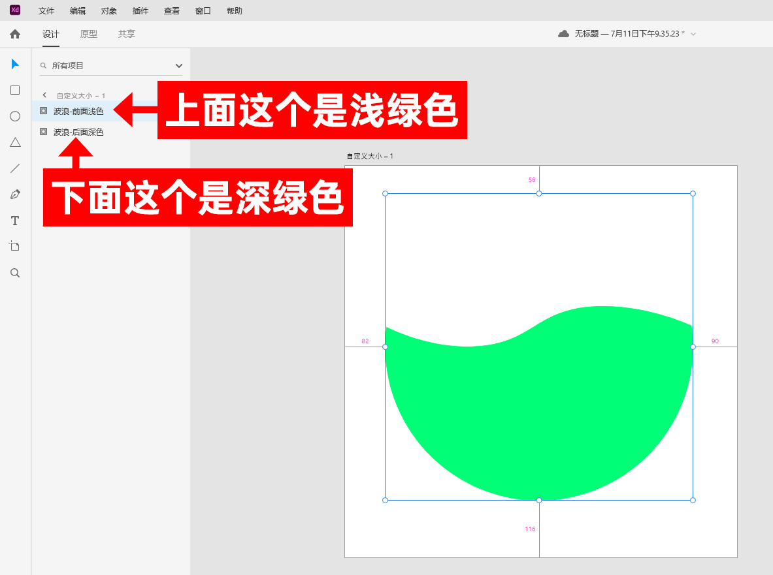Open the 查看 menu

pyautogui.click(x=172, y=11)
